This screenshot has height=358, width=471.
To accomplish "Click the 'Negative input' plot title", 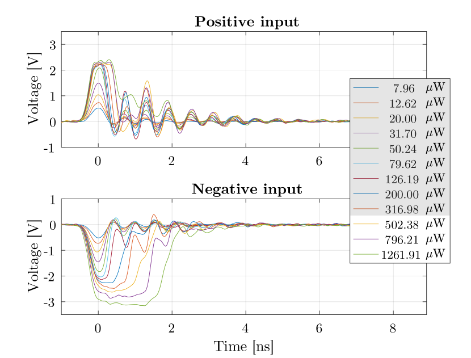I will click(247, 189).
